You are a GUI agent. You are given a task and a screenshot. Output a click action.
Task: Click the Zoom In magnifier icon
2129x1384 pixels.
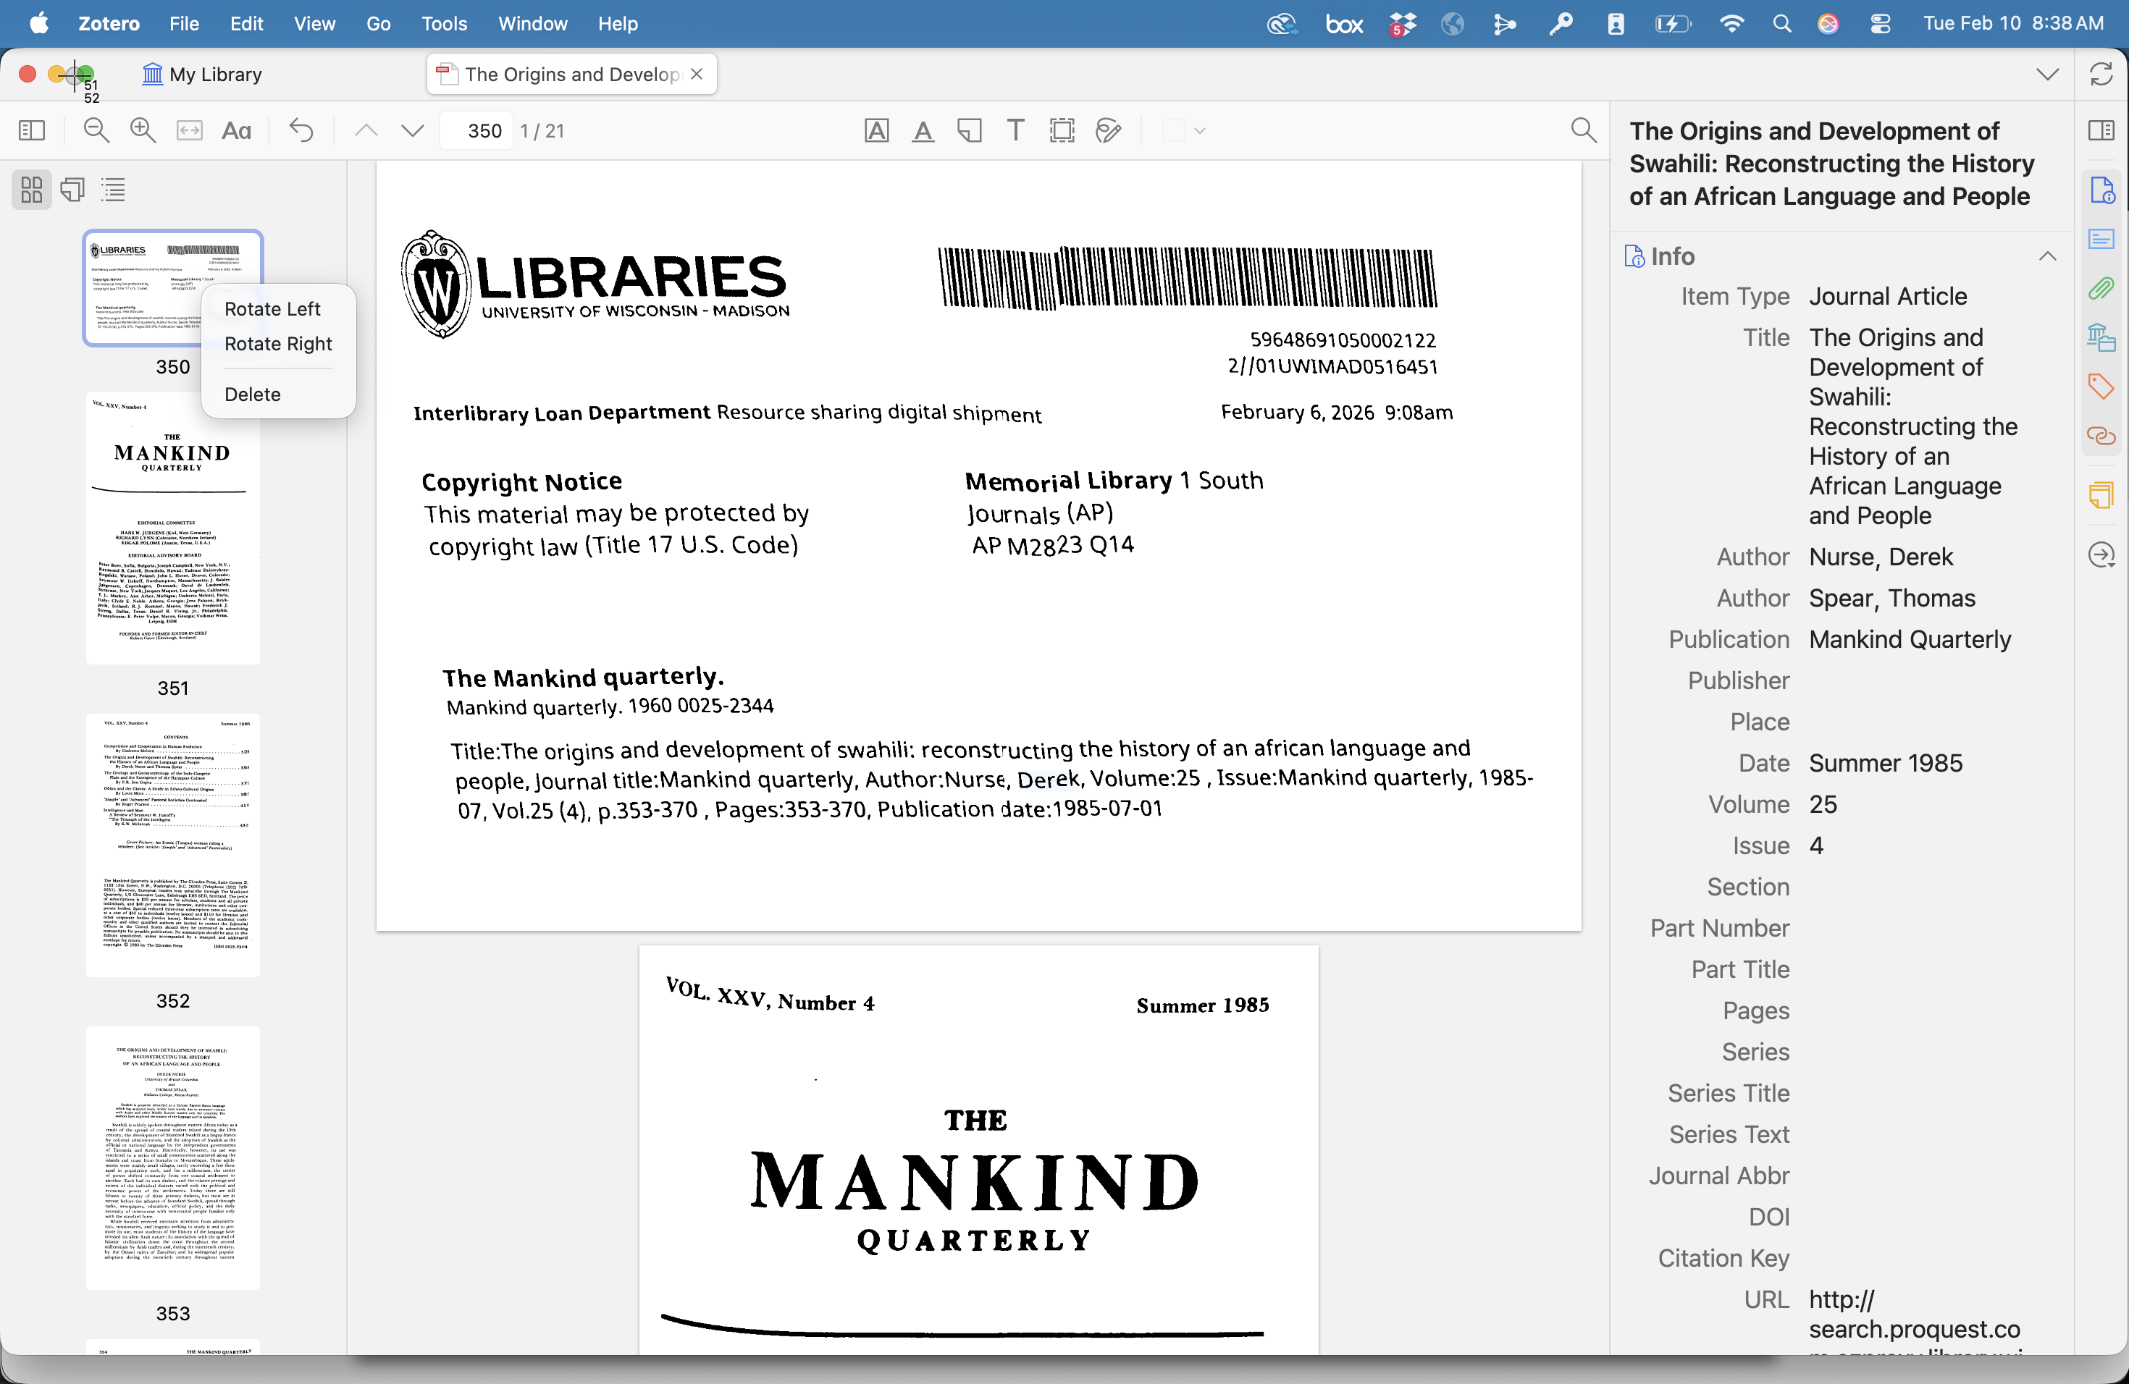(142, 130)
